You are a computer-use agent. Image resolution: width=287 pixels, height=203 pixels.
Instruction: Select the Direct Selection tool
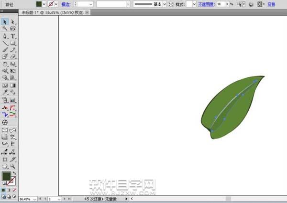click(13, 22)
